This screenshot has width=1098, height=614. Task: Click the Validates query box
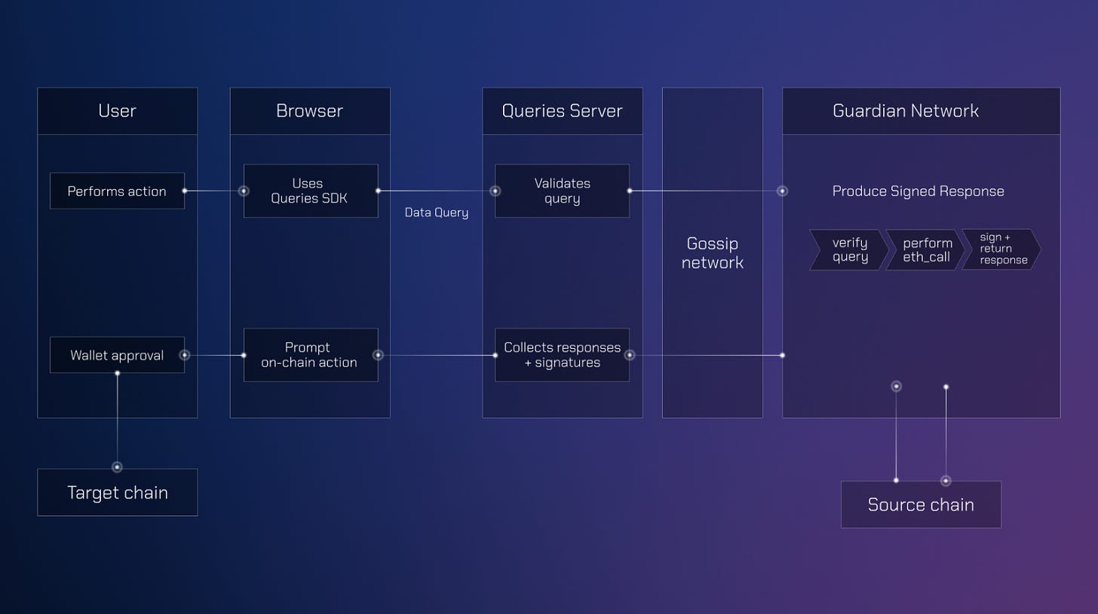click(562, 191)
